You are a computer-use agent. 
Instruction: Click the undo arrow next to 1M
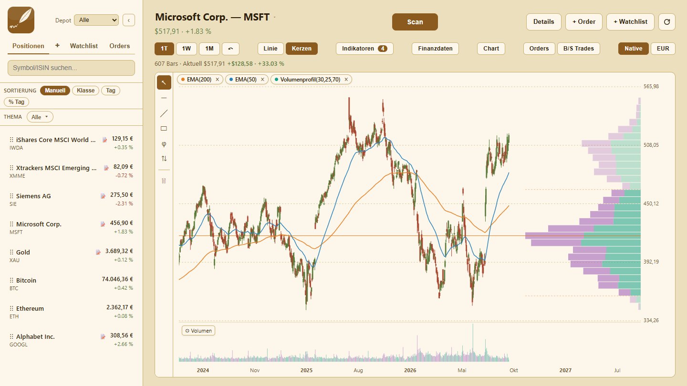[x=230, y=49]
